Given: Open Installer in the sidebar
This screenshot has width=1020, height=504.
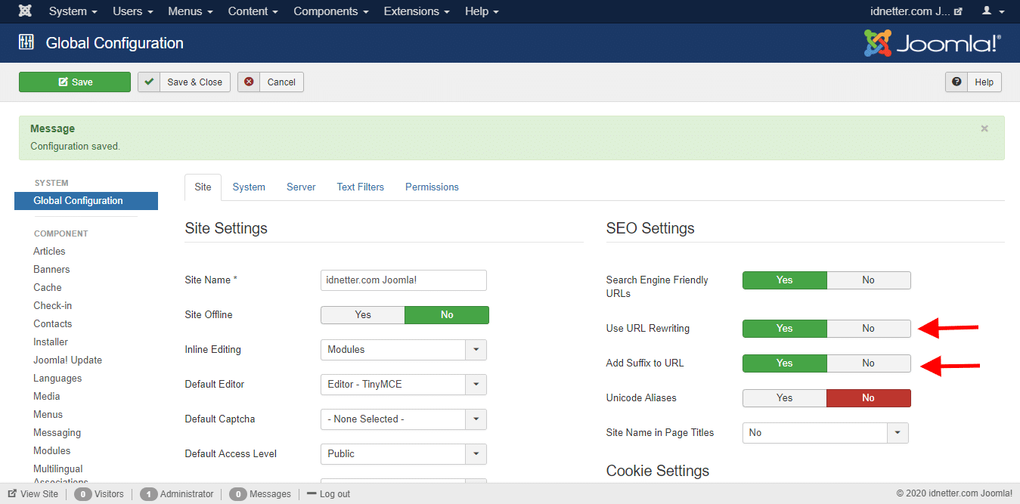Looking at the screenshot, I should 51,342.
